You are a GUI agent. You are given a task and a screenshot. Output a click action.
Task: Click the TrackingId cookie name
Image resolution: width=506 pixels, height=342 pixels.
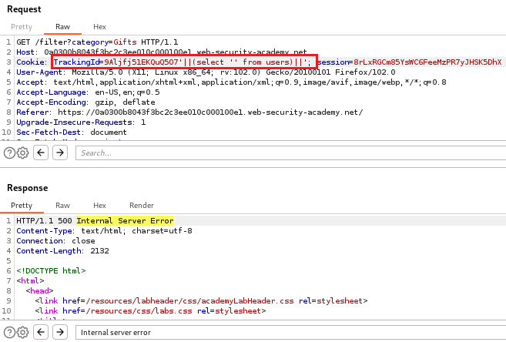click(76, 62)
